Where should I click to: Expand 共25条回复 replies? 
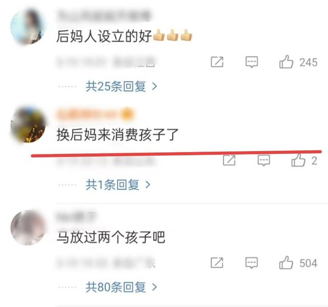coord(121,86)
